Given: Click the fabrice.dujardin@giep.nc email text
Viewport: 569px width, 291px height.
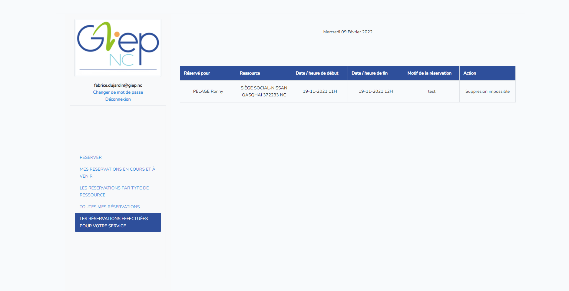Looking at the screenshot, I should coord(118,85).
